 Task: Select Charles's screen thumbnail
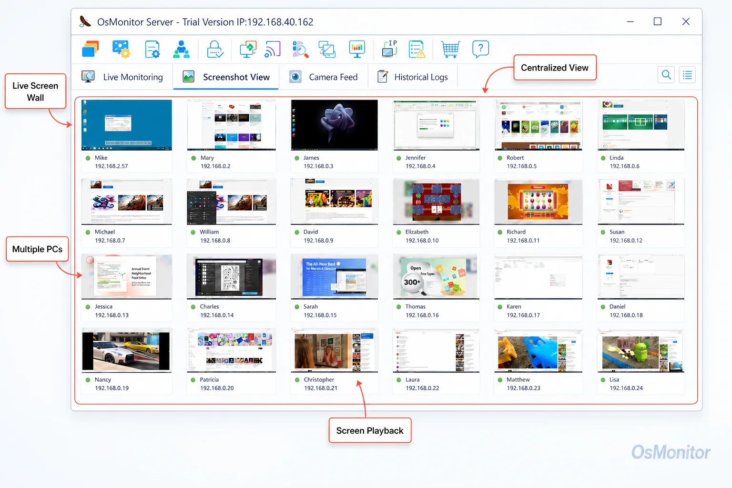[x=232, y=276]
